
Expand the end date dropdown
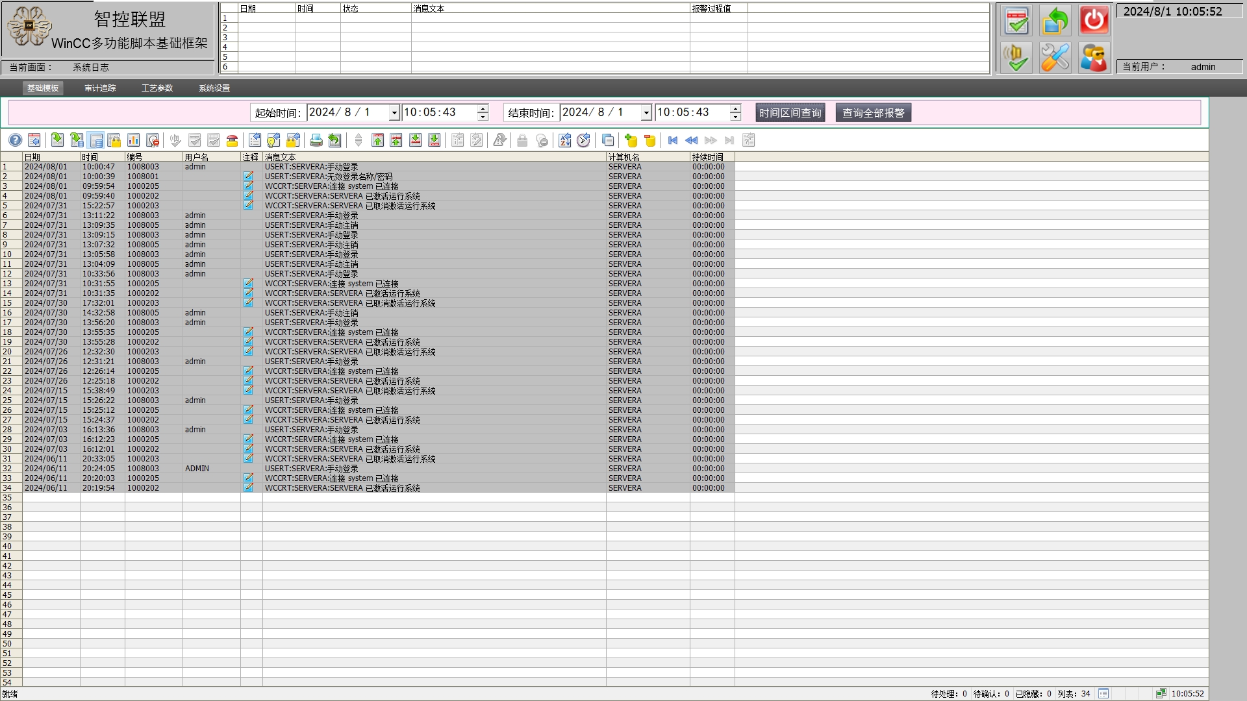(646, 113)
